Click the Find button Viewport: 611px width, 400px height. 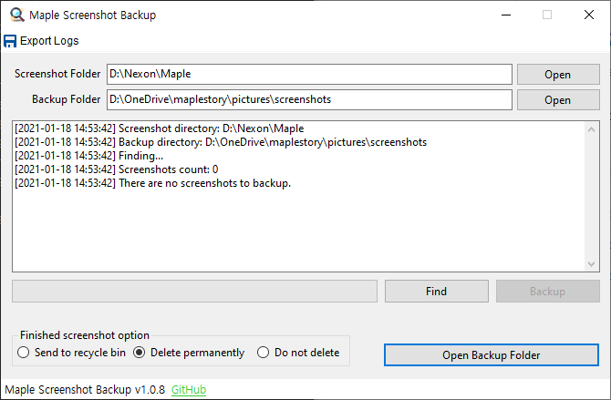(437, 292)
